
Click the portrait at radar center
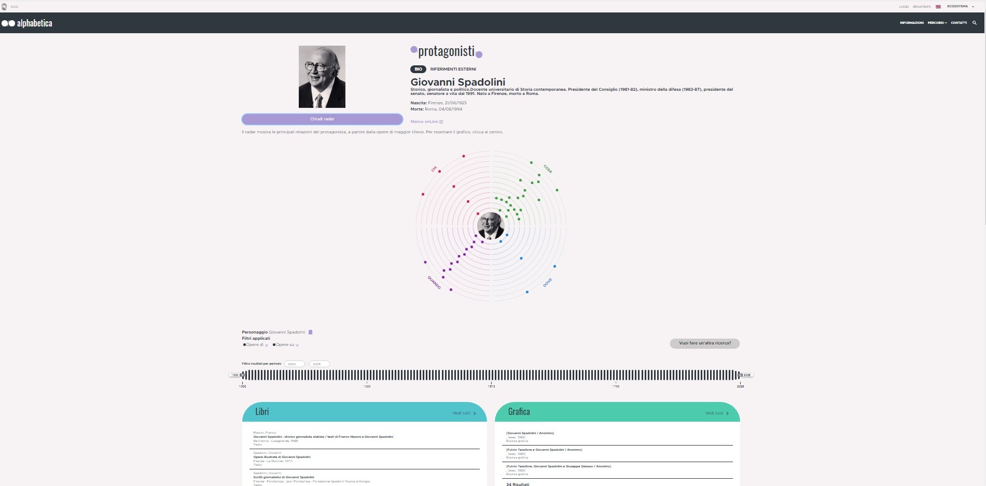pos(490,226)
